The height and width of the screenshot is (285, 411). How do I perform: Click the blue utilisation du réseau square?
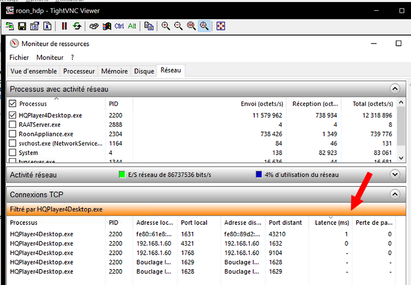click(x=259, y=175)
